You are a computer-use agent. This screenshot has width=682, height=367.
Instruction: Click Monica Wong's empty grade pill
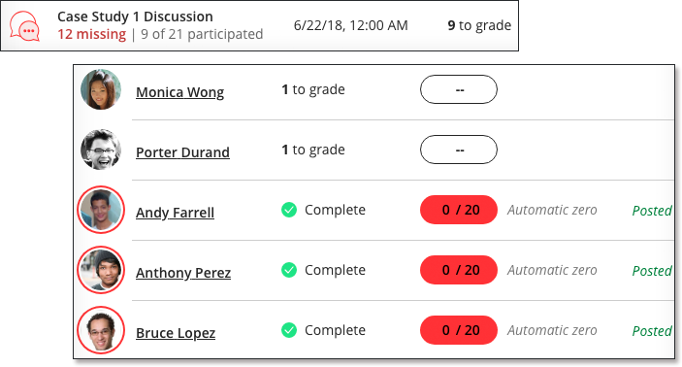click(459, 89)
